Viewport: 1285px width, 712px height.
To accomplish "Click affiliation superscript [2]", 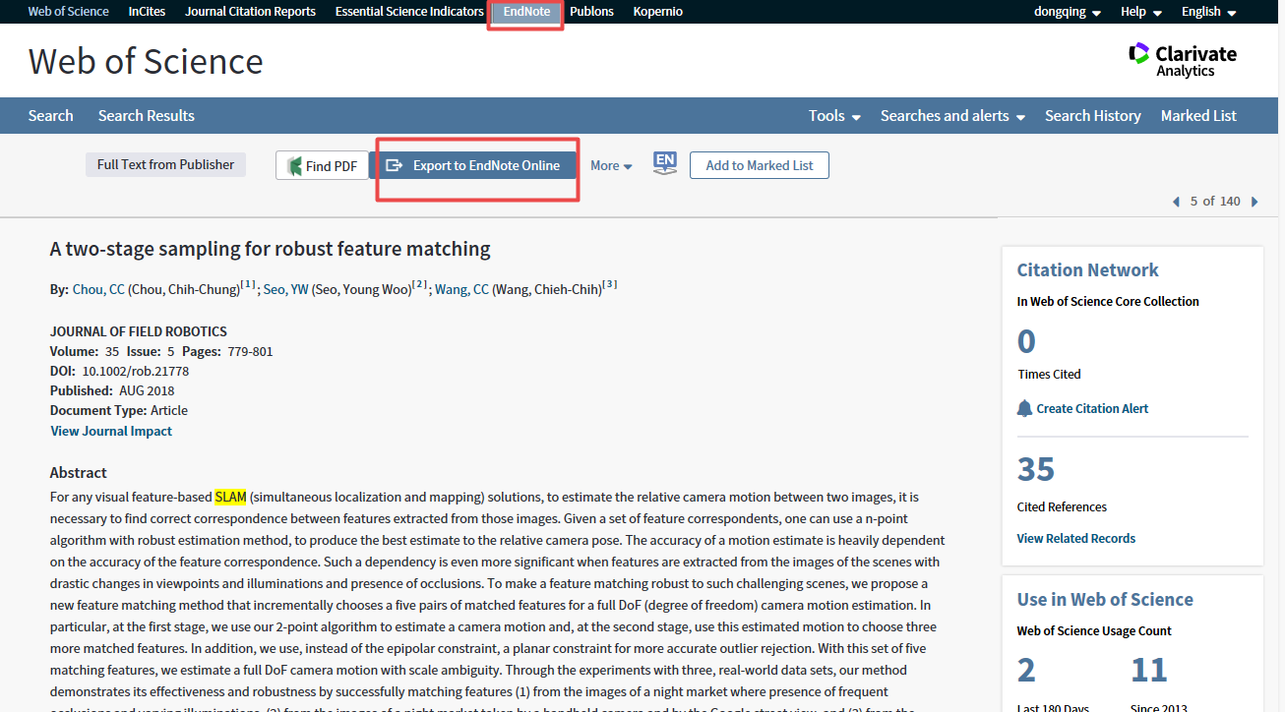I will tap(420, 285).
